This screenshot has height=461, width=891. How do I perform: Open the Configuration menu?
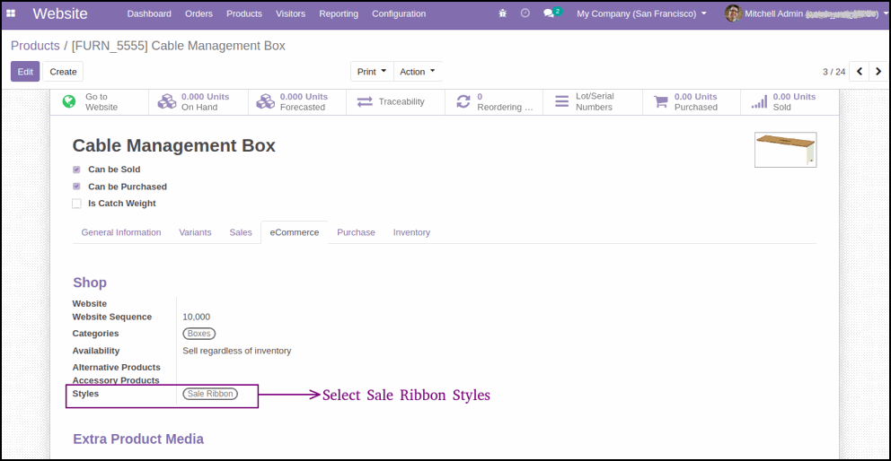pyautogui.click(x=399, y=13)
